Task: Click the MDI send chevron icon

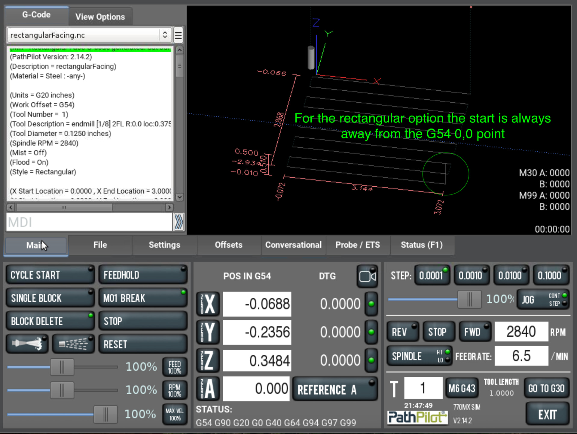Action: (x=179, y=222)
